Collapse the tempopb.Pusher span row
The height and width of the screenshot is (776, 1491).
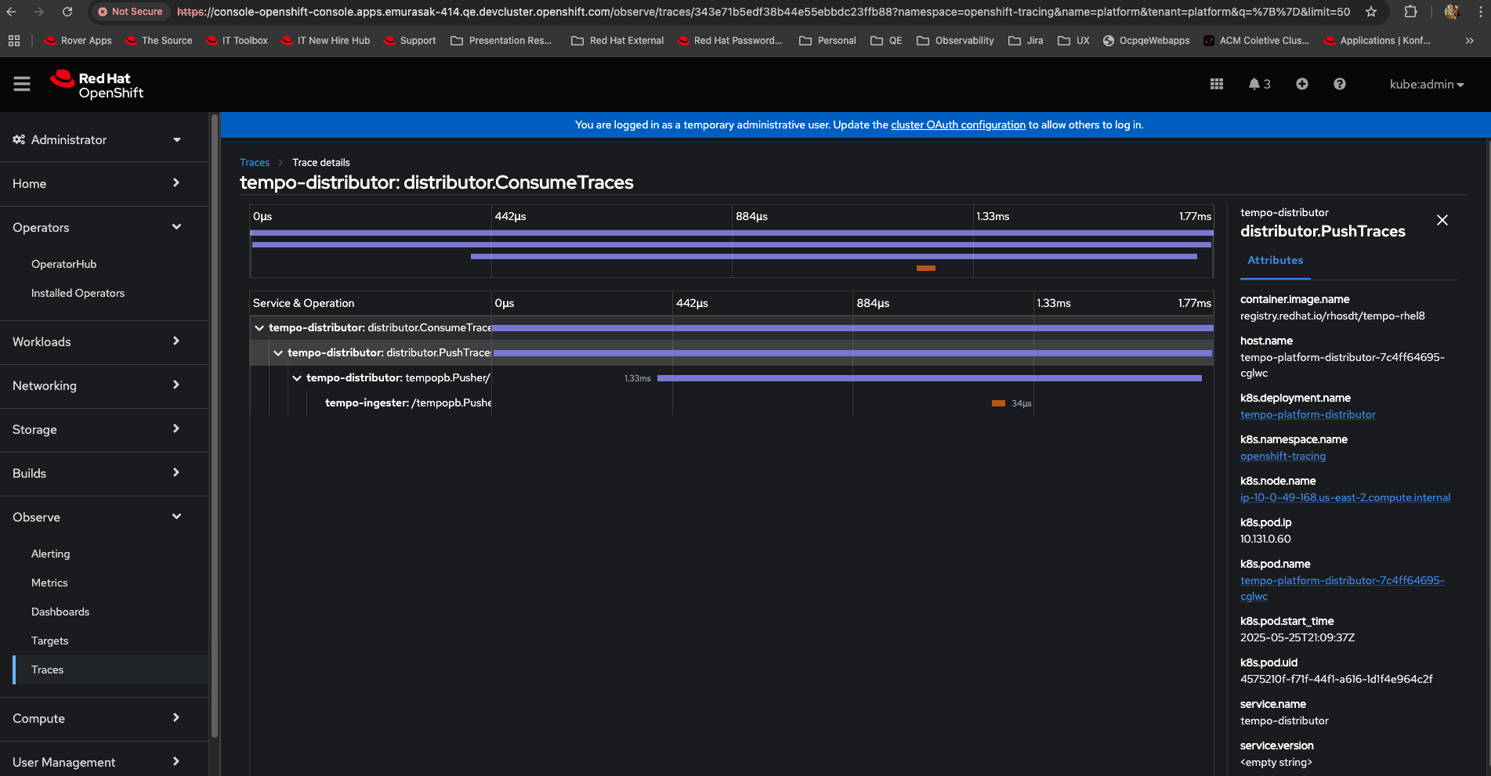(297, 377)
